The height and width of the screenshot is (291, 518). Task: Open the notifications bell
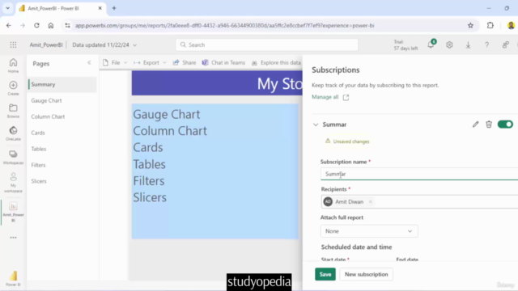pos(431,44)
